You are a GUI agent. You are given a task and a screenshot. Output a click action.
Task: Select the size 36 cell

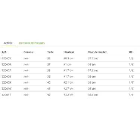point(49,58)
